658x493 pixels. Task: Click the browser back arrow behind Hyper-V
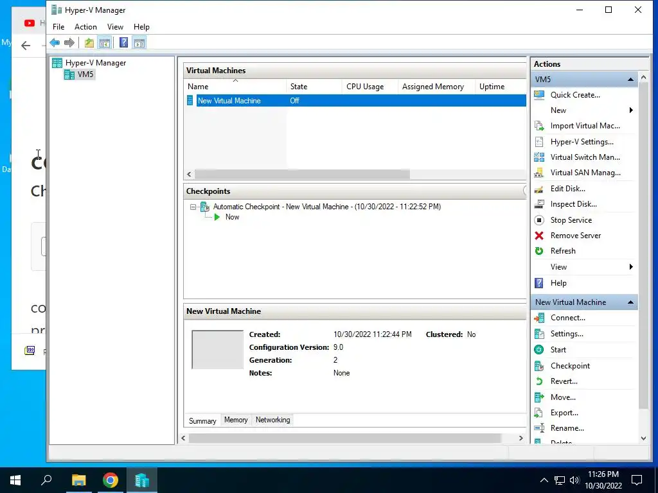[26, 46]
